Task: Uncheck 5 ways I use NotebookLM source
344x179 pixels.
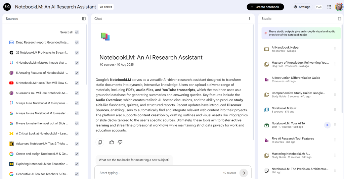Action: tap(77, 103)
